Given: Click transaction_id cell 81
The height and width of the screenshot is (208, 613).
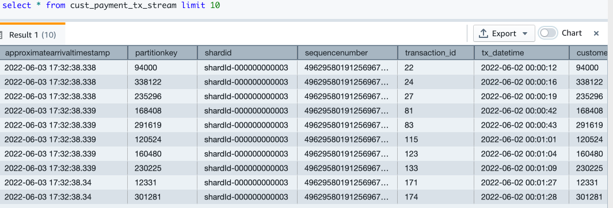Looking at the screenshot, I should point(436,111).
